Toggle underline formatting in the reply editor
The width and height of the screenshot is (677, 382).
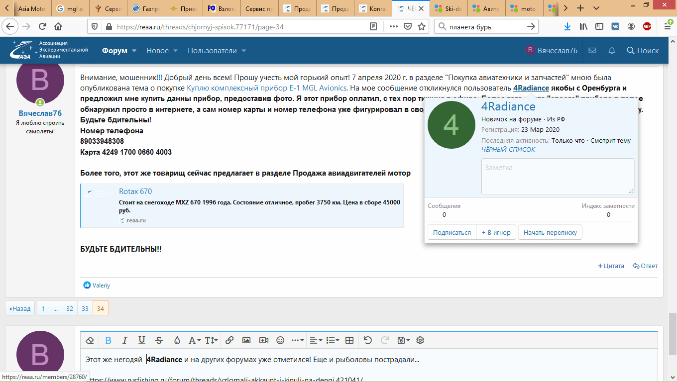click(x=142, y=340)
